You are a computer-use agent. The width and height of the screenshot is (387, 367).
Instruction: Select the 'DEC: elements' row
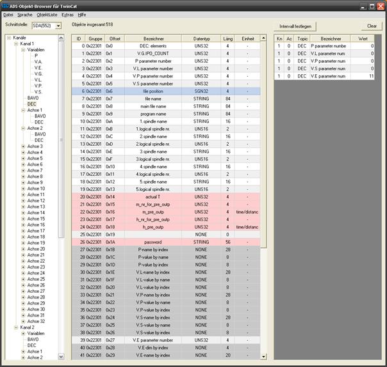[x=166, y=46]
